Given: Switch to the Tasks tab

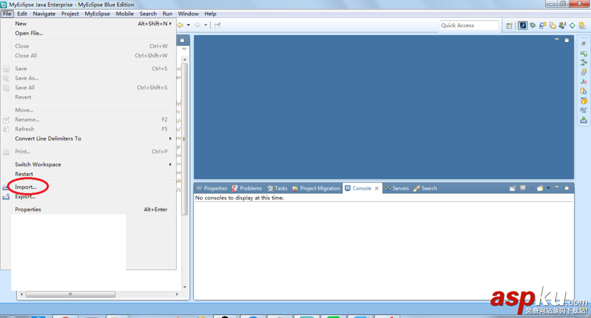Looking at the screenshot, I should 277,188.
